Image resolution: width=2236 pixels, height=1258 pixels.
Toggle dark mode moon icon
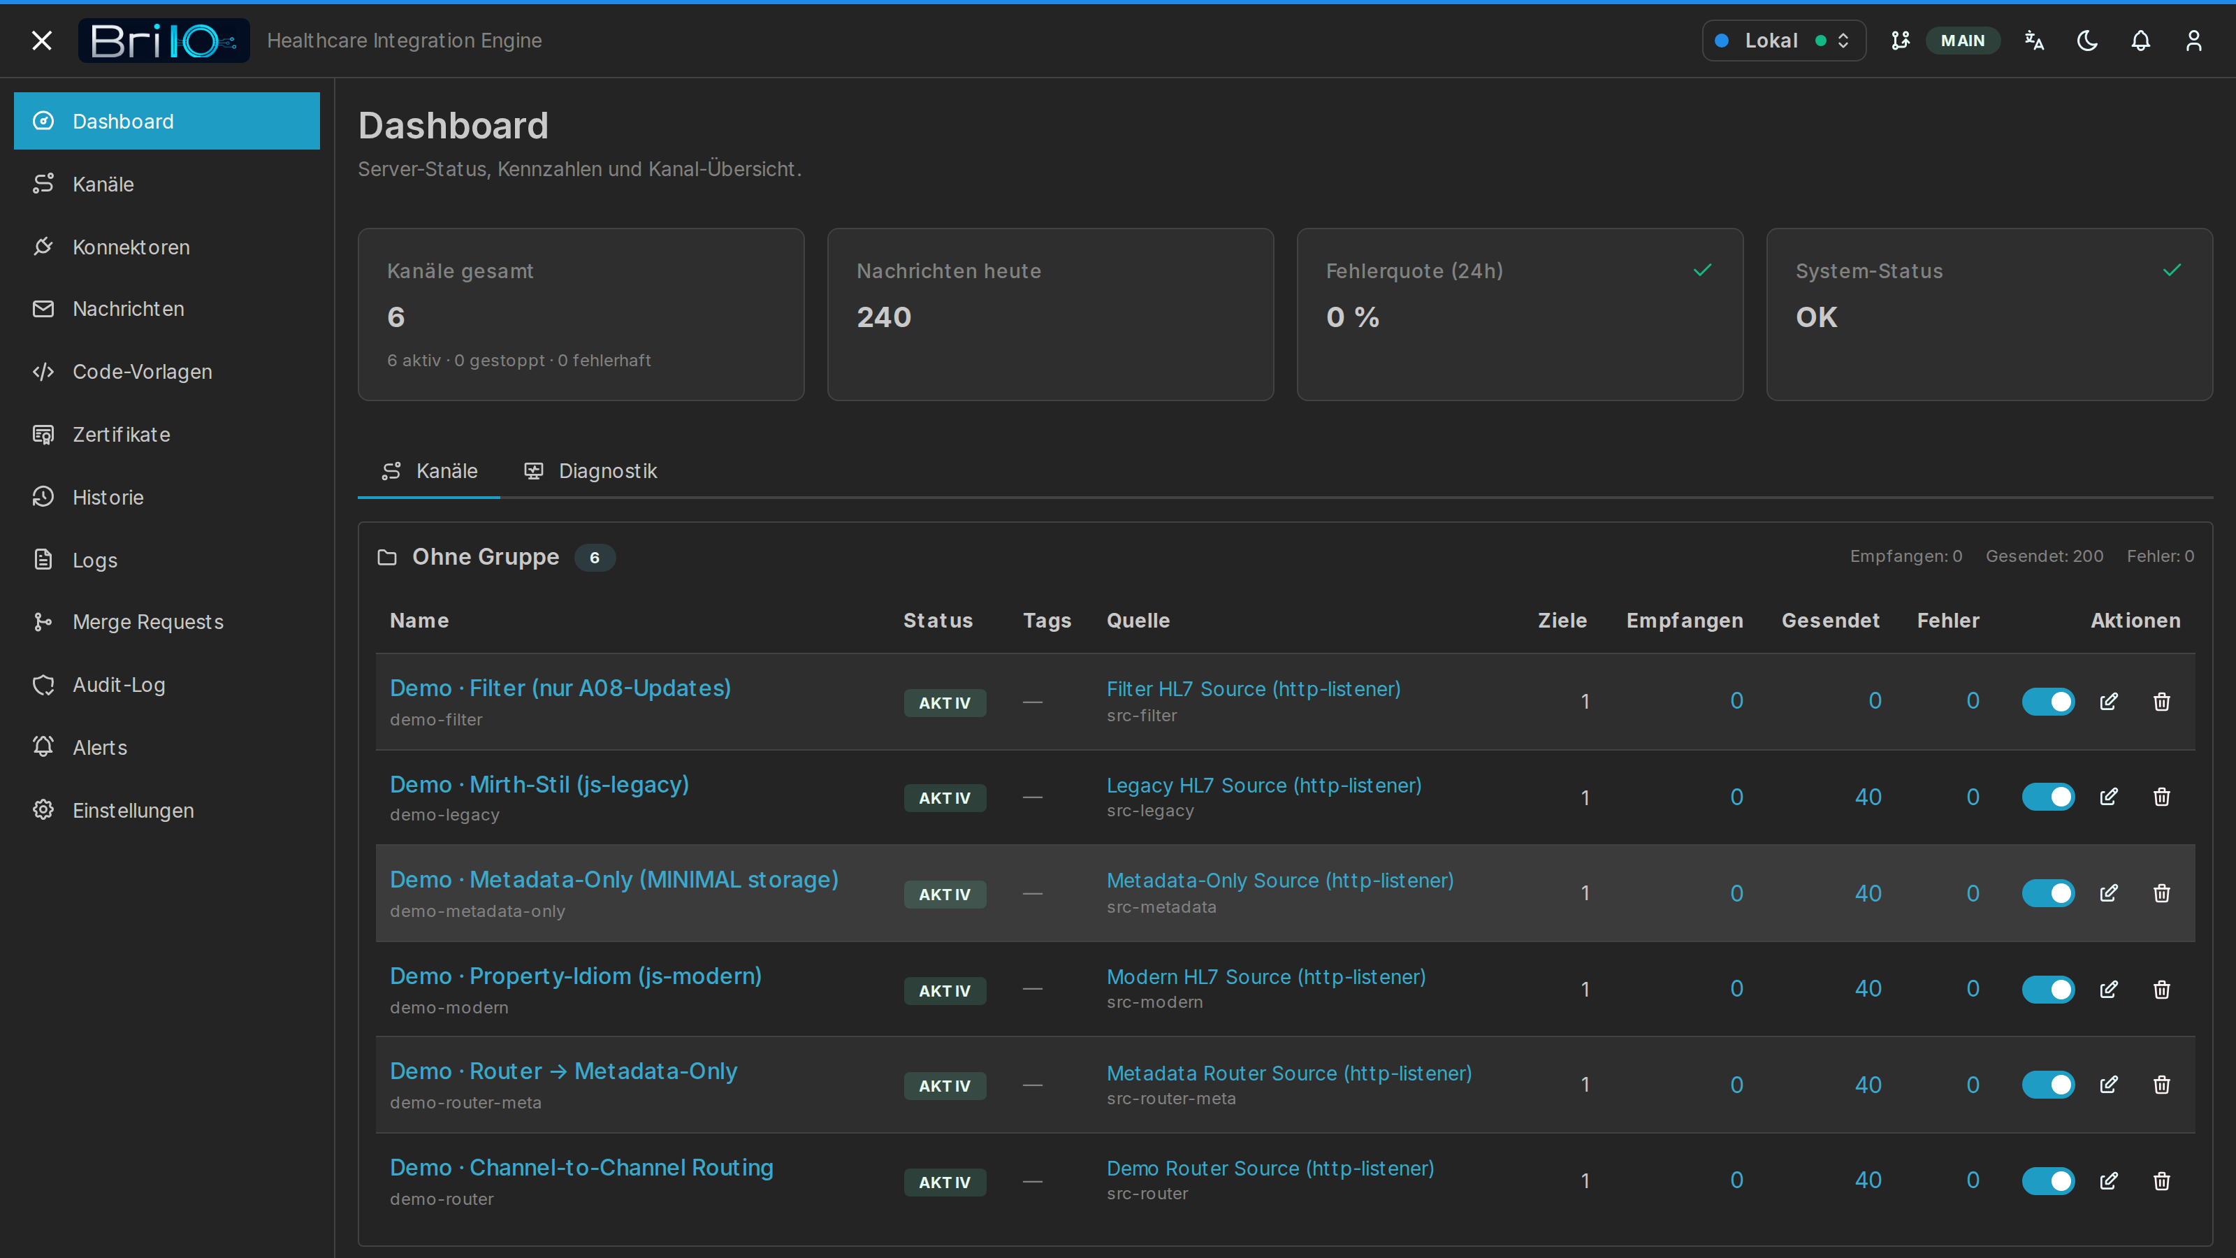click(2088, 41)
